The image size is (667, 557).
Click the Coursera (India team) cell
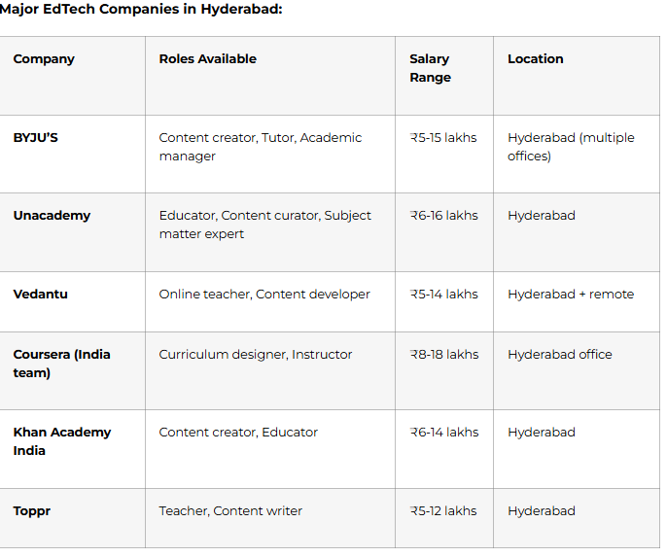coord(61,364)
